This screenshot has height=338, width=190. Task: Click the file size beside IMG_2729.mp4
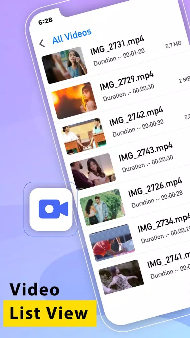click(184, 80)
